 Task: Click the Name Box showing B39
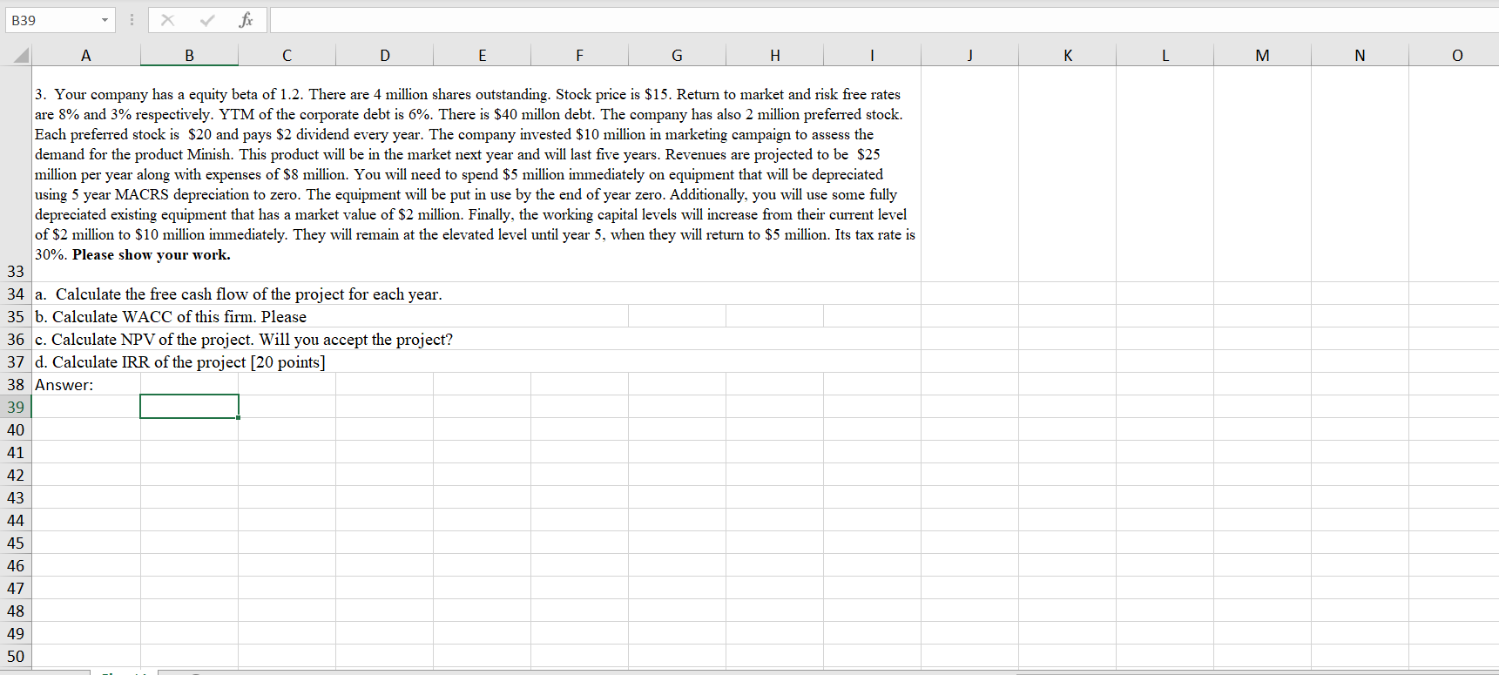(52, 20)
